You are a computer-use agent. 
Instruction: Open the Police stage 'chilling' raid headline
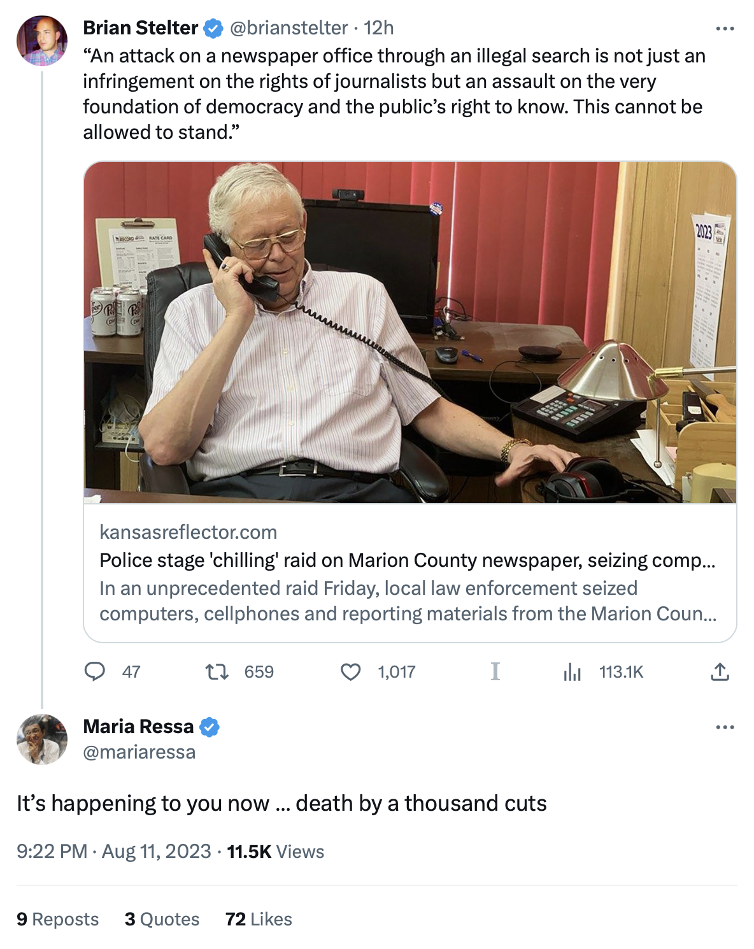(408, 560)
